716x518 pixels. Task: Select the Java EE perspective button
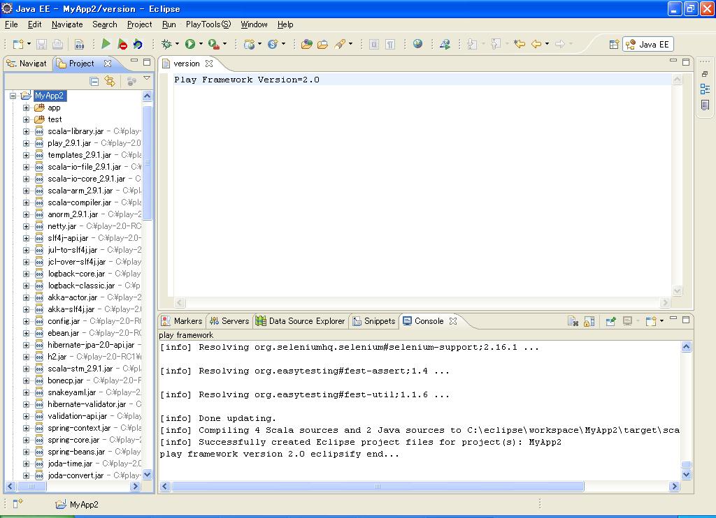(648, 44)
